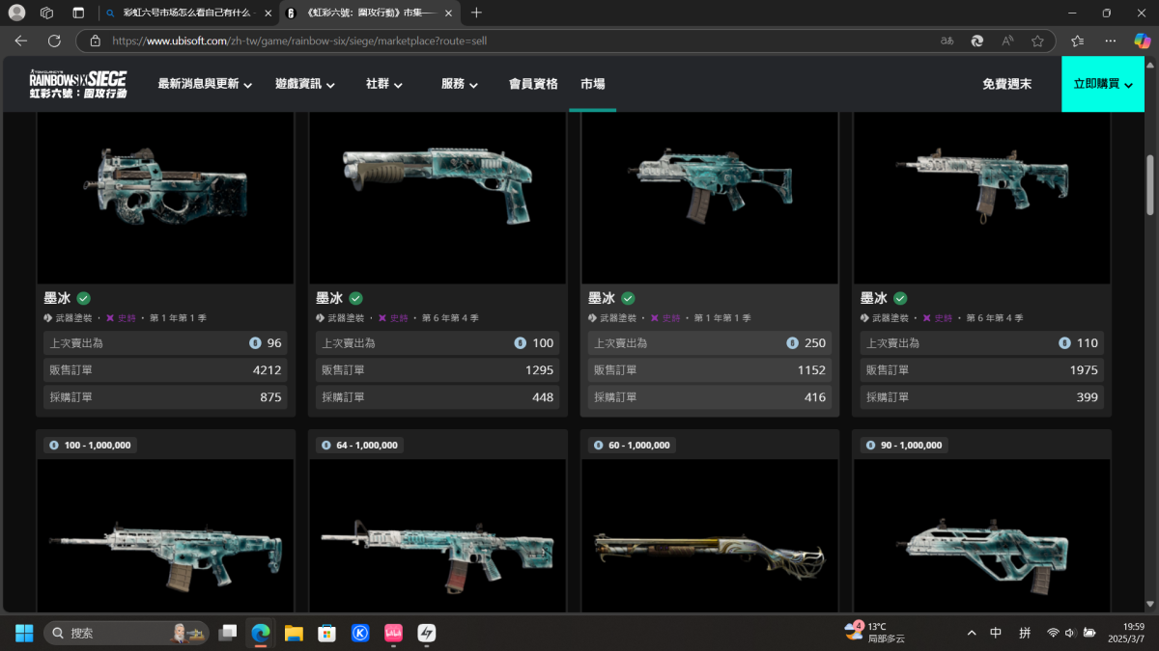Add page to favorites with star icon
This screenshot has width=1159, height=651.
(1037, 41)
